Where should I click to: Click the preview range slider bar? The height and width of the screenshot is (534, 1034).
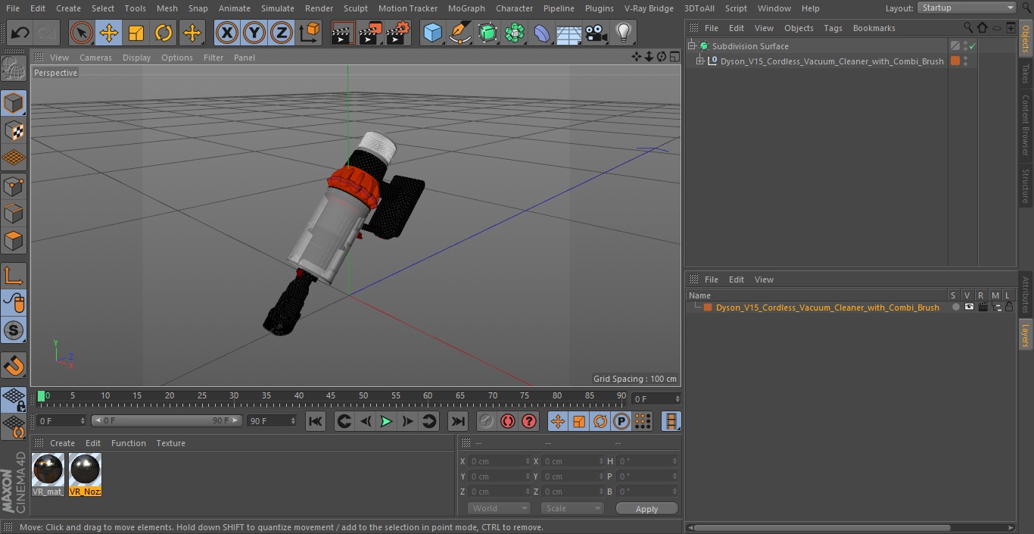click(x=167, y=420)
